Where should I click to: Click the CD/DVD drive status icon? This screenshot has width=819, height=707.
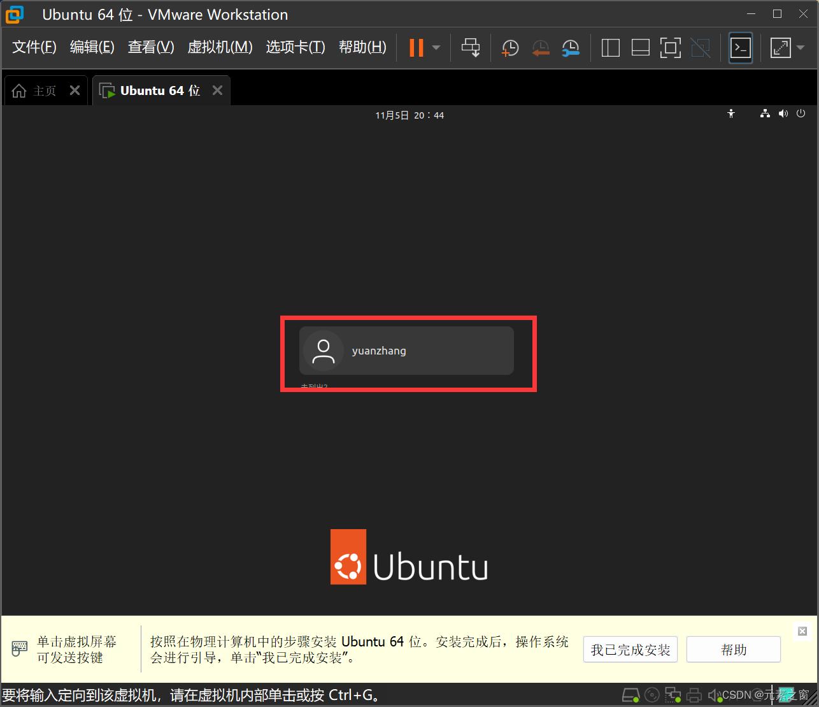click(x=652, y=695)
